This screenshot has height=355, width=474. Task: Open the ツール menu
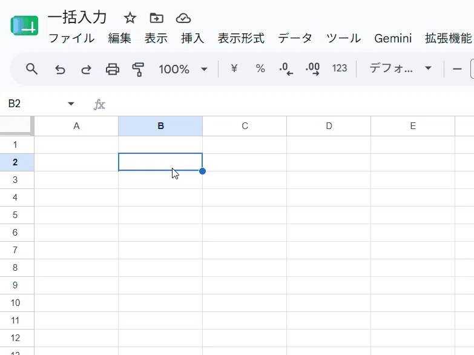point(343,38)
